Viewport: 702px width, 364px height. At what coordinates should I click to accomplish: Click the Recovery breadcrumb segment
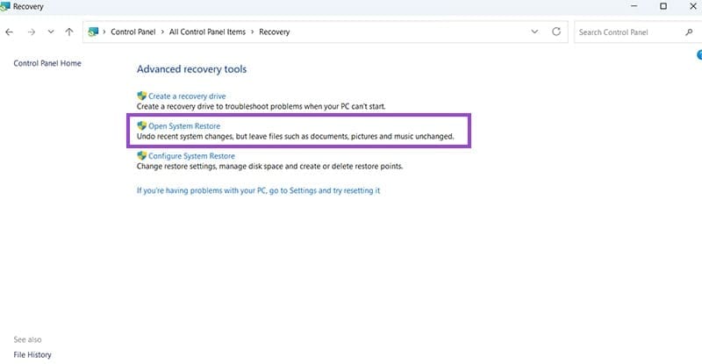click(275, 32)
